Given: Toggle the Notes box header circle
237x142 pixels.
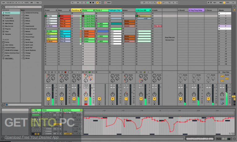Looking at the screenshot, I should pyautogui.click(x=61, y=110).
